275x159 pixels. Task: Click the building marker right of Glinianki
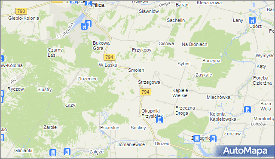pyautogui.click(x=52, y=152)
